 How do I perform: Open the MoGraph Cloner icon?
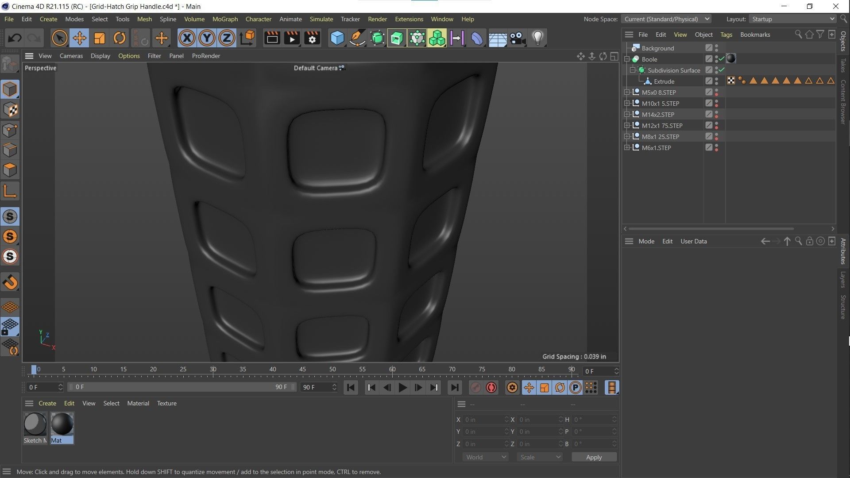(x=437, y=38)
